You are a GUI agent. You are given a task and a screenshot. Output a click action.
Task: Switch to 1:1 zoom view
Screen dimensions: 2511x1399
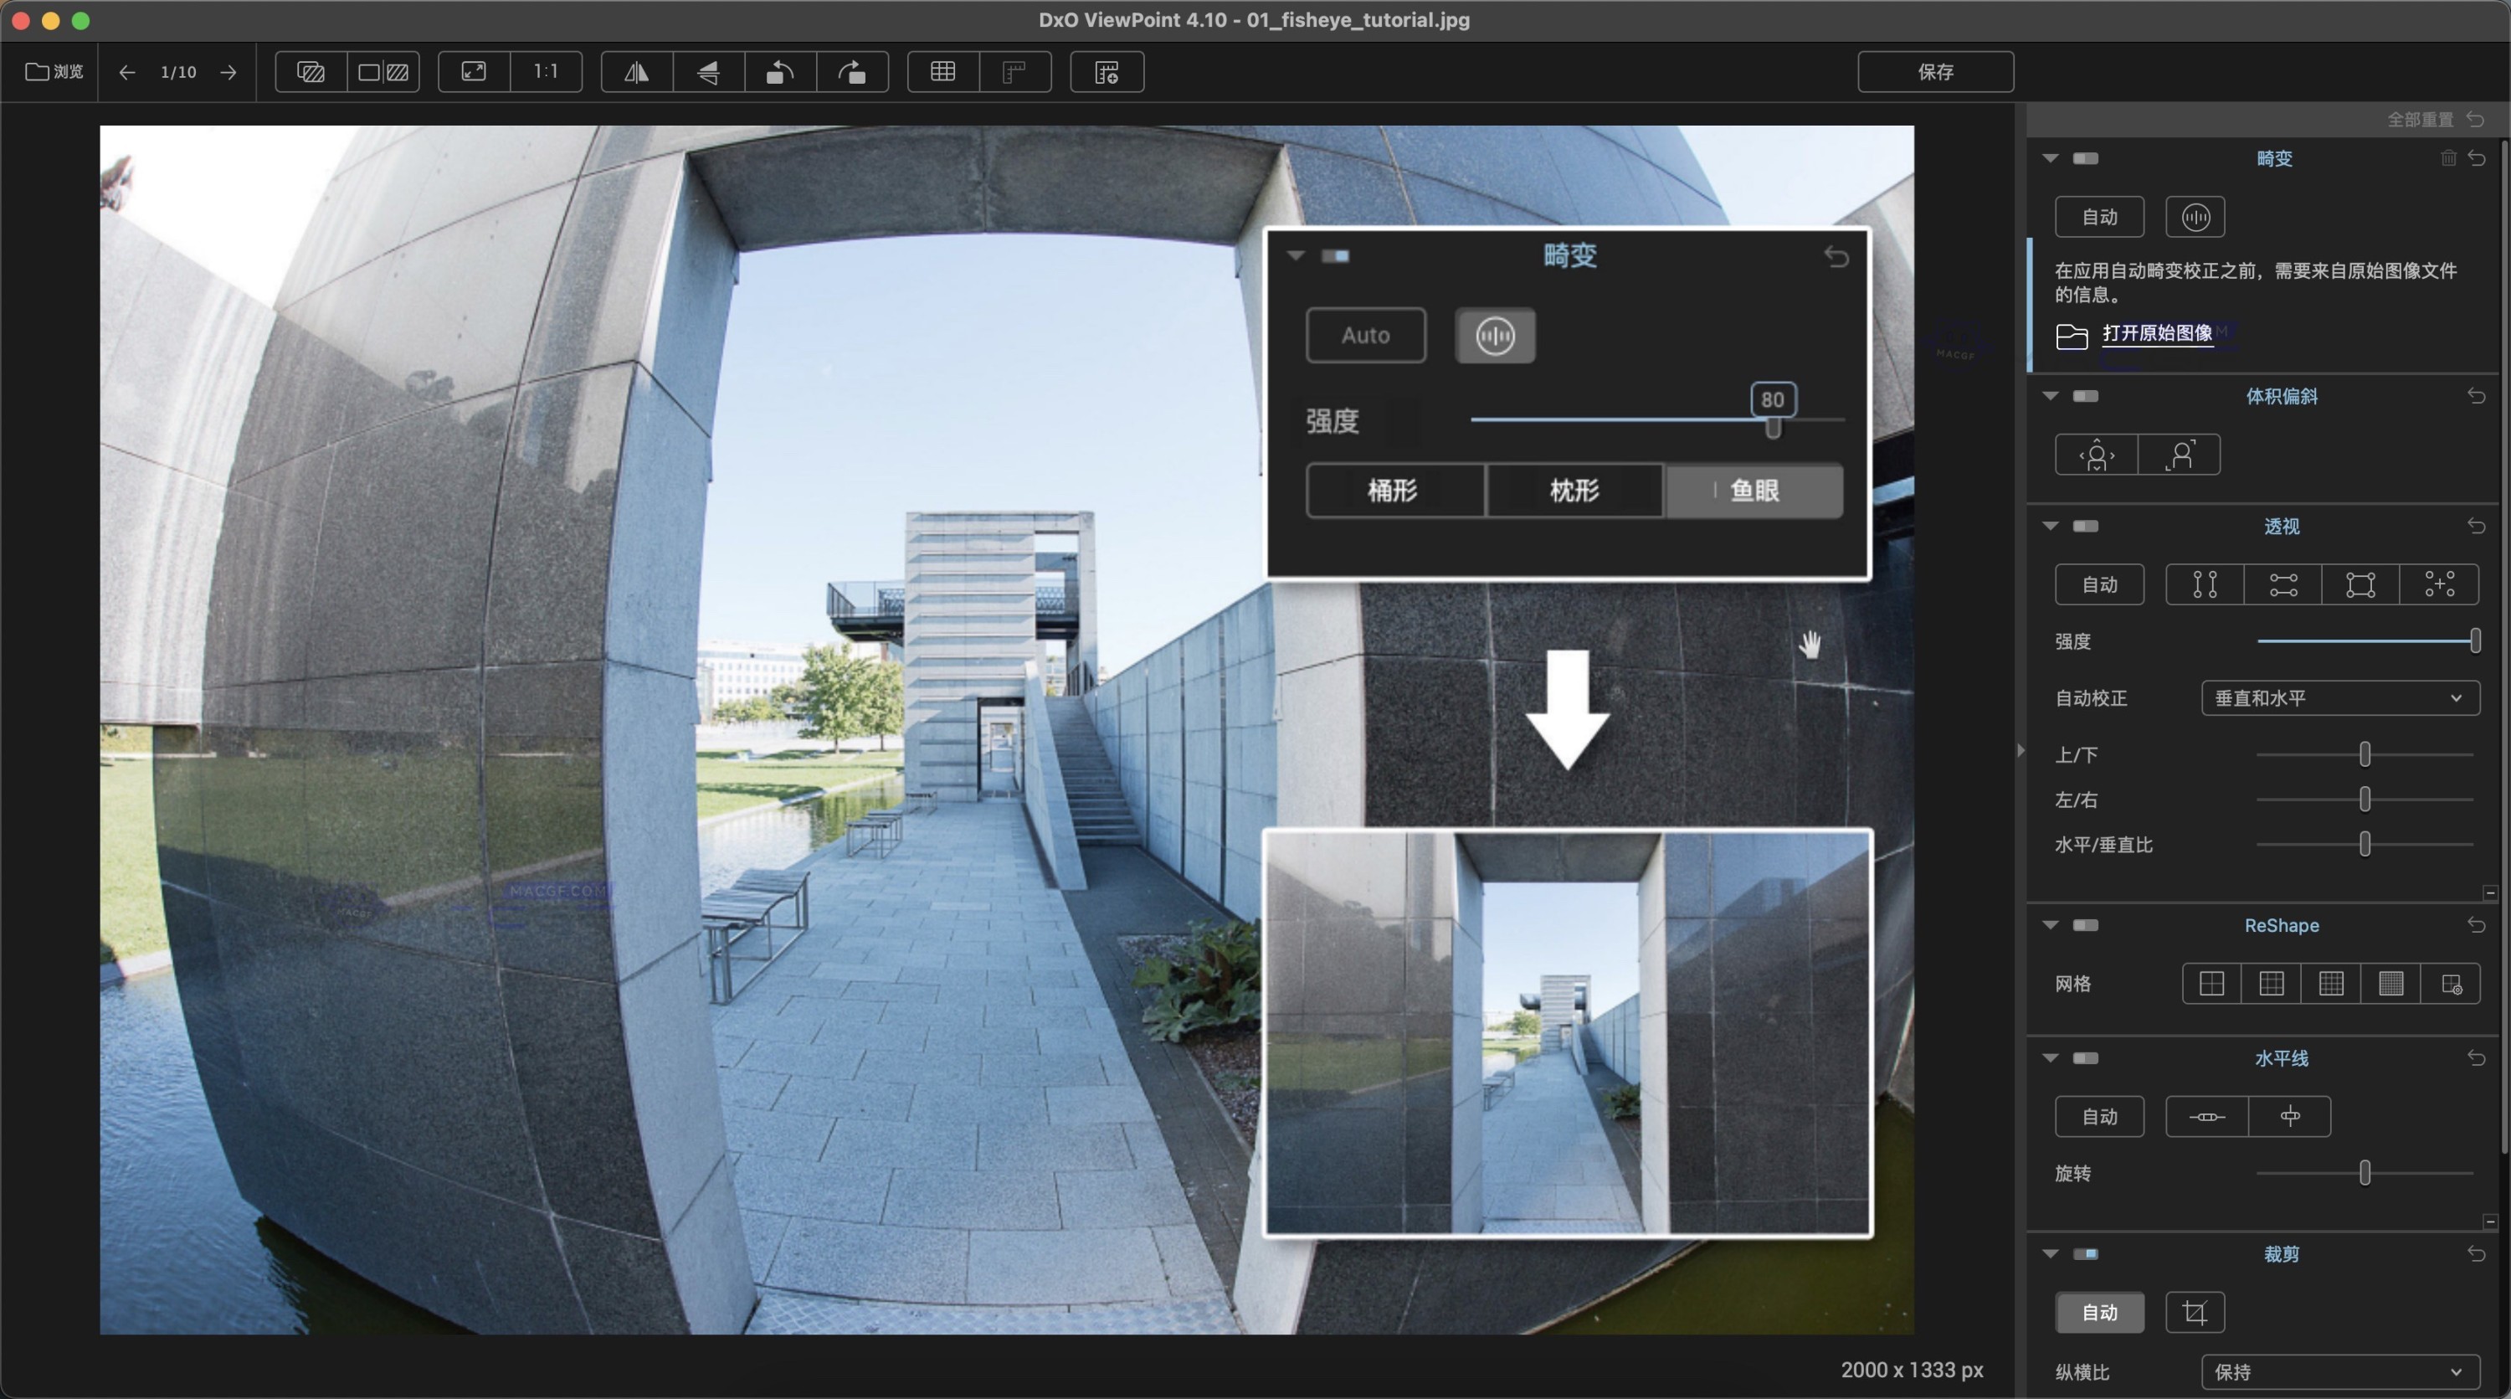click(x=546, y=72)
